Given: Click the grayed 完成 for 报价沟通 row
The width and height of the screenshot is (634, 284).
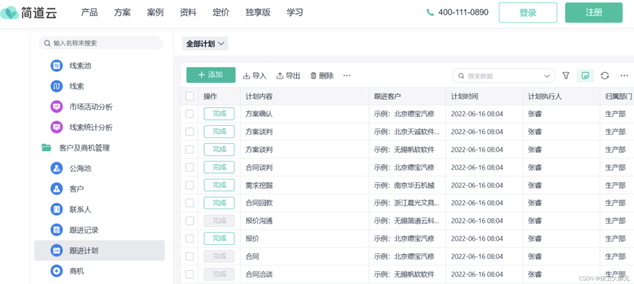Looking at the screenshot, I should pyautogui.click(x=219, y=221).
